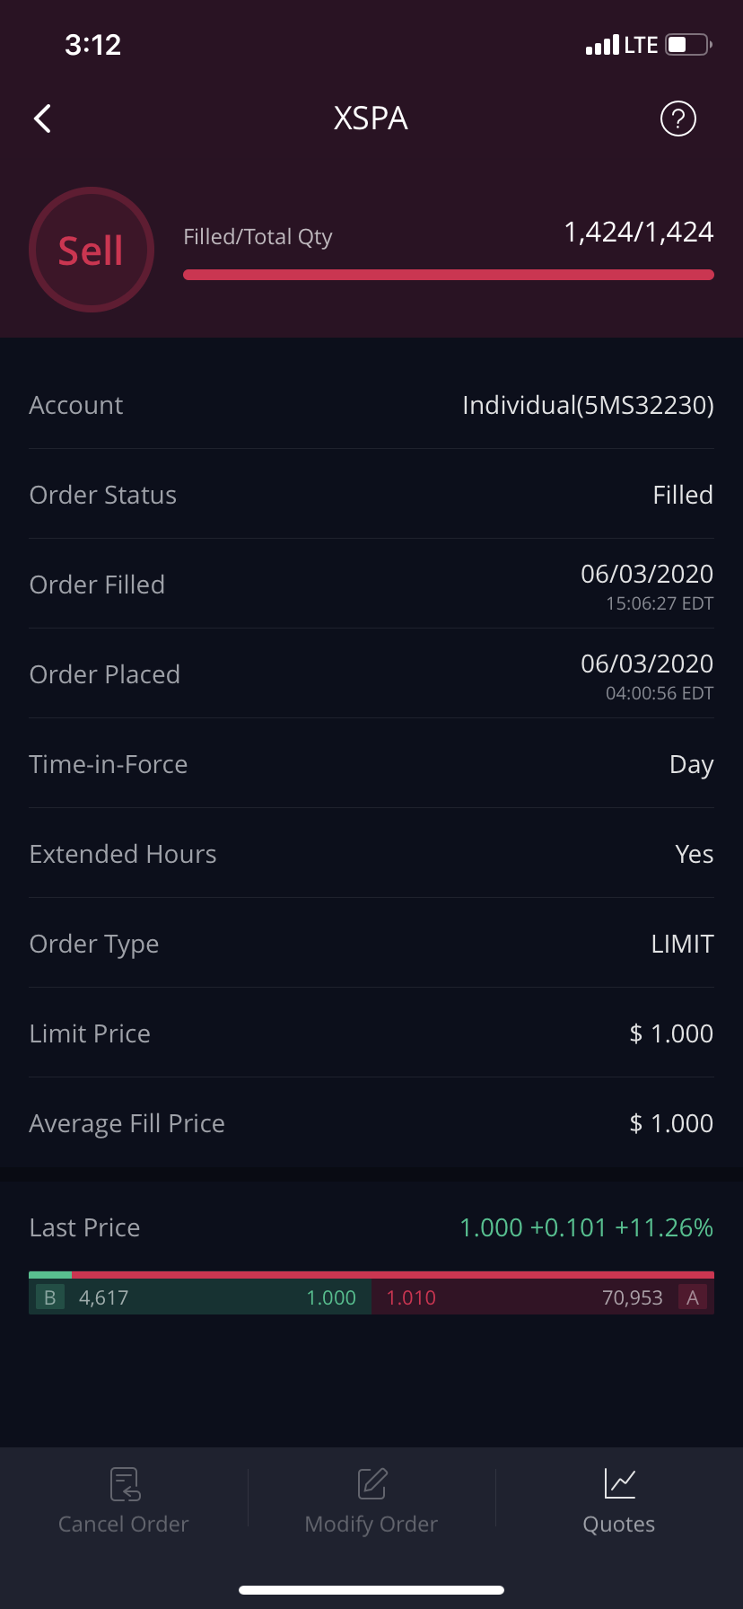Tap the Sell circle badge
Image resolution: width=743 pixels, height=1609 pixels.
tap(92, 251)
